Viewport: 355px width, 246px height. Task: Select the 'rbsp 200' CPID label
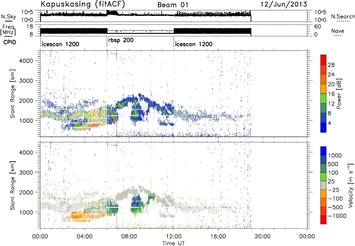pos(121,40)
